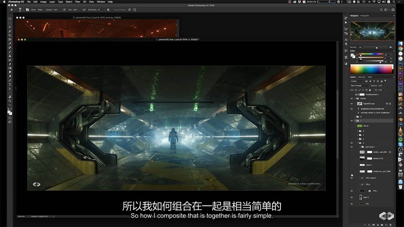Screen dimensions: 404x227
Task: Switch to the Channels tab
Action: (361, 77)
